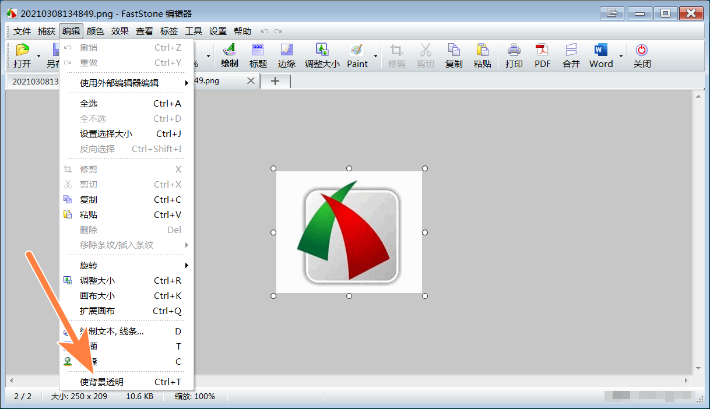Select the 绘制 draw tool icon

(230, 56)
